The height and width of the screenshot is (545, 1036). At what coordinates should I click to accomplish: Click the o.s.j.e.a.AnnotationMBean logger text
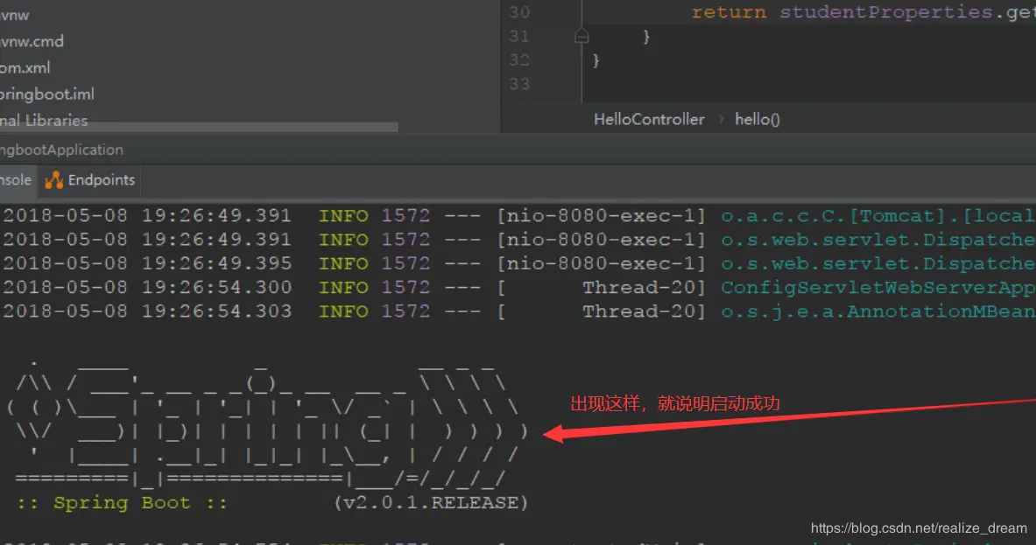click(878, 311)
